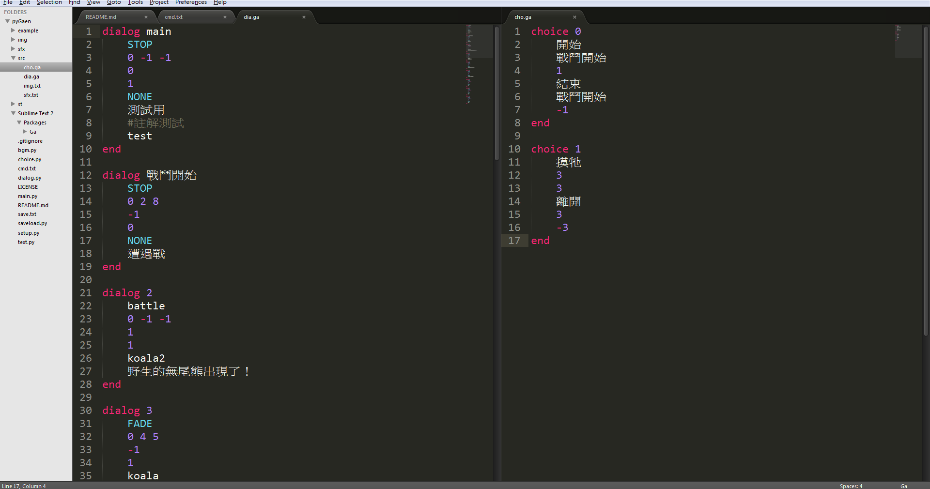Click 'dialog main' on line 1
This screenshot has width=930, height=489.
coord(137,31)
